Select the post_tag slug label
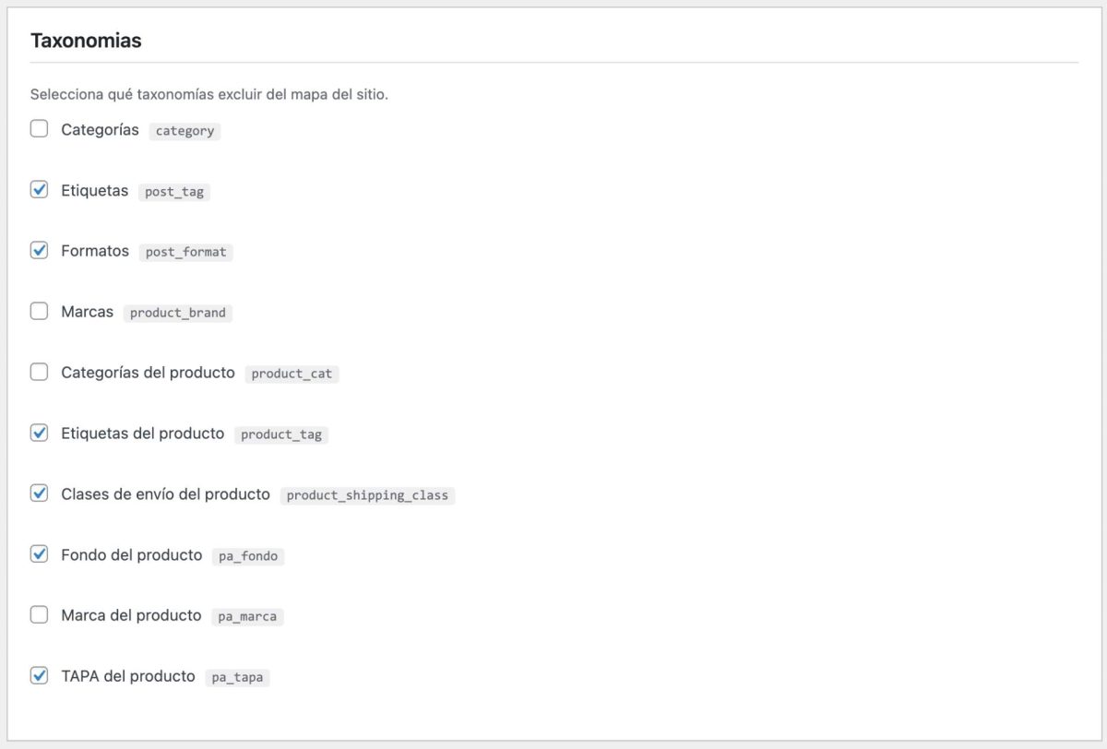Screen dimensions: 1107x749 tap(173, 192)
